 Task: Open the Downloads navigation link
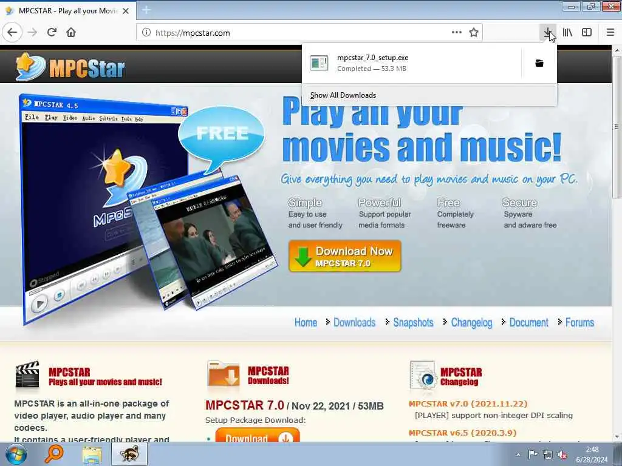[354, 323]
